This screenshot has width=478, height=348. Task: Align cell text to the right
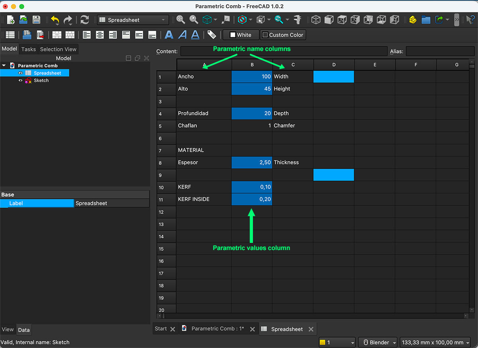click(113, 35)
